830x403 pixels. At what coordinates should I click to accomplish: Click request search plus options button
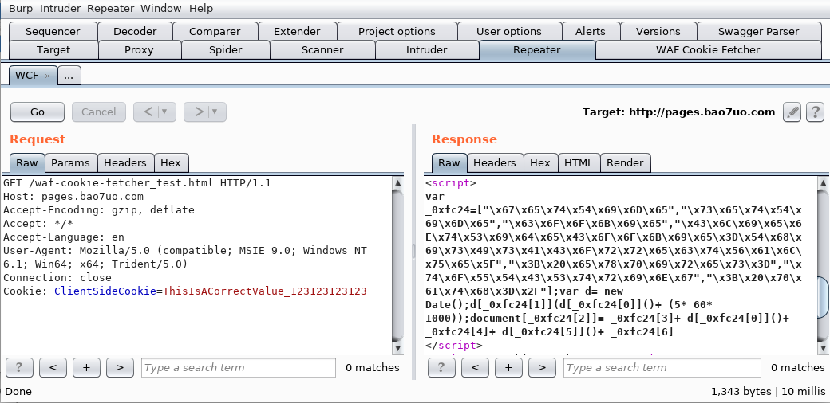pyautogui.click(x=86, y=368)
